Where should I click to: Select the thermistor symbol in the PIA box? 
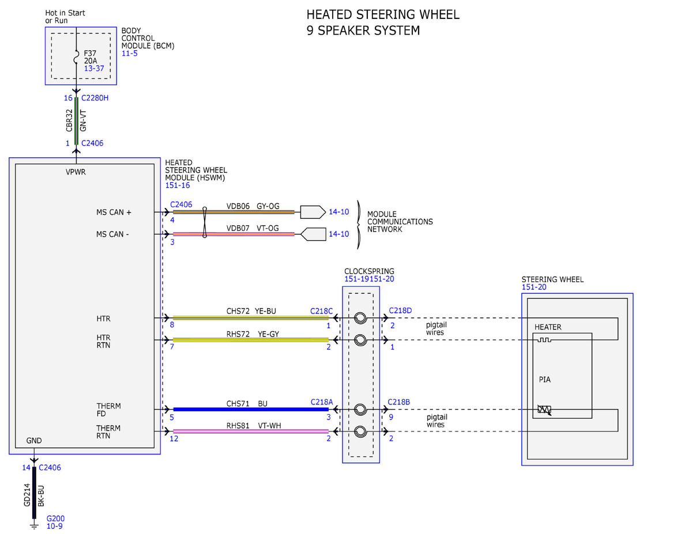tap(544, 410)
